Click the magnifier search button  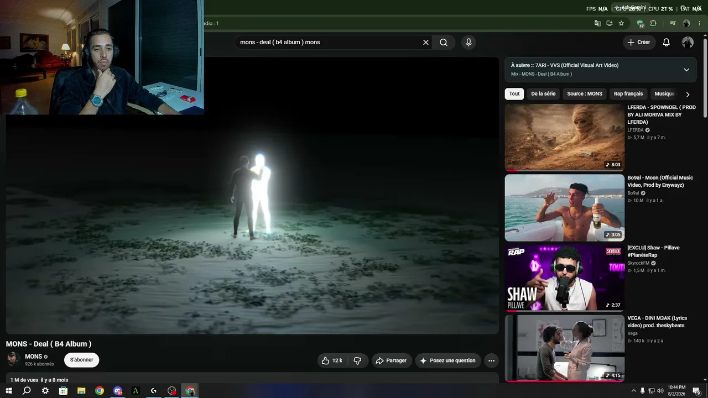444,43
